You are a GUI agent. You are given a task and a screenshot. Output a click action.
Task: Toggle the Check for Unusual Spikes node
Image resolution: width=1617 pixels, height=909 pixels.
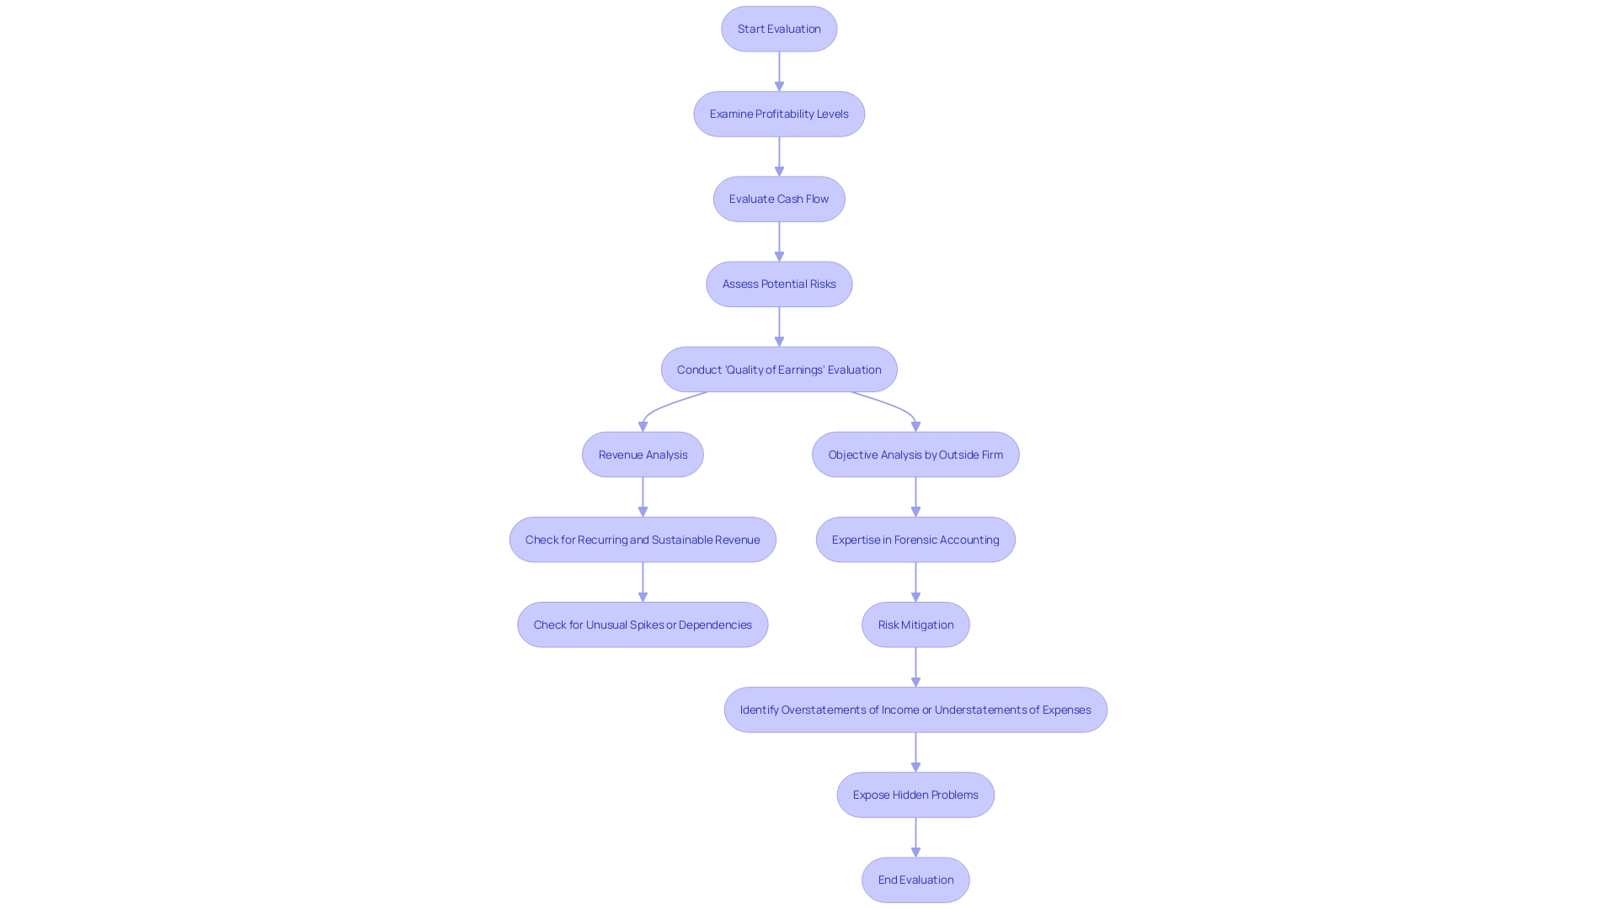(642, 624)
